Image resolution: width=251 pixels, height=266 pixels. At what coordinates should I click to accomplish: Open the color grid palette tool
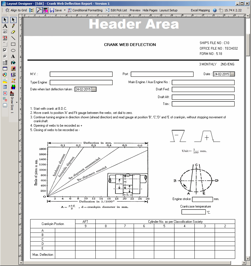(13, 87)
